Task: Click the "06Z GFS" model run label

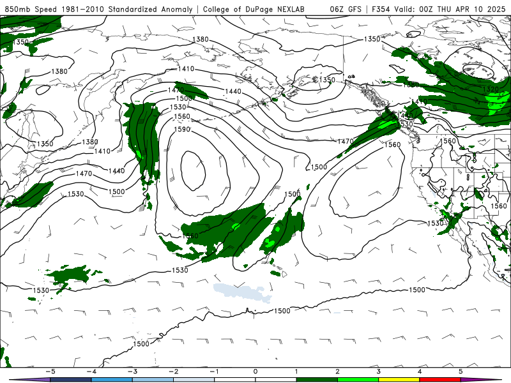Action: pyautogui.click(x=346, y=9)
